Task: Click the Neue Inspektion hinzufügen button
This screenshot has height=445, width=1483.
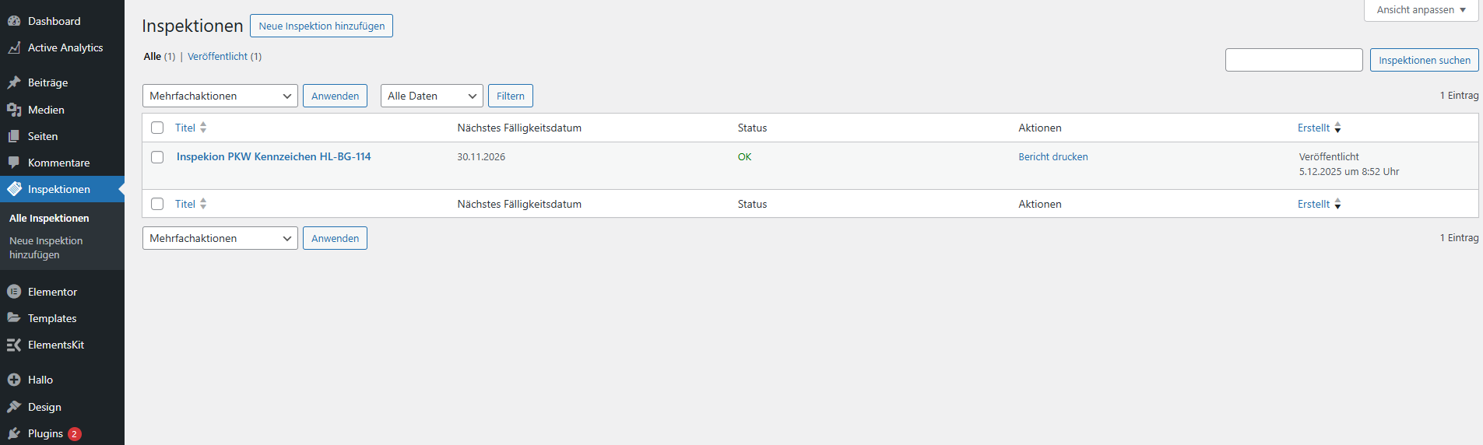Action: [322, 26]
